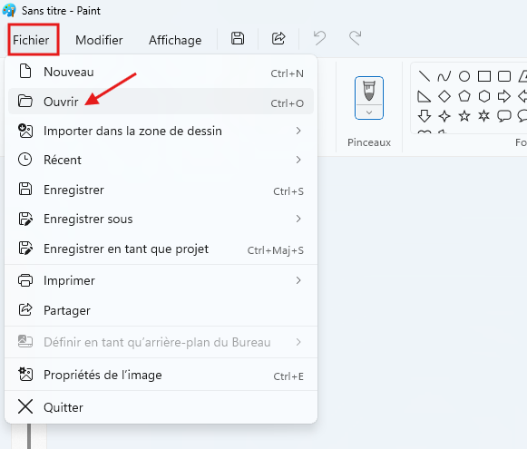Expand the Récent submenu
527x449 pixels.
tap(161, 160)
